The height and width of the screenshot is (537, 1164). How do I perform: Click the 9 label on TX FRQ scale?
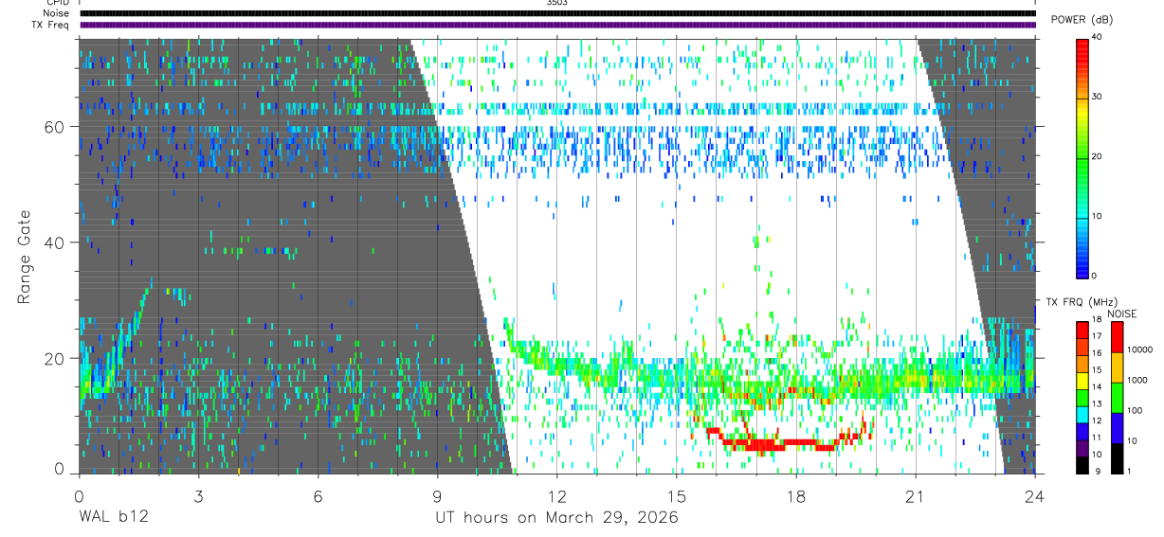[1097, 471]
